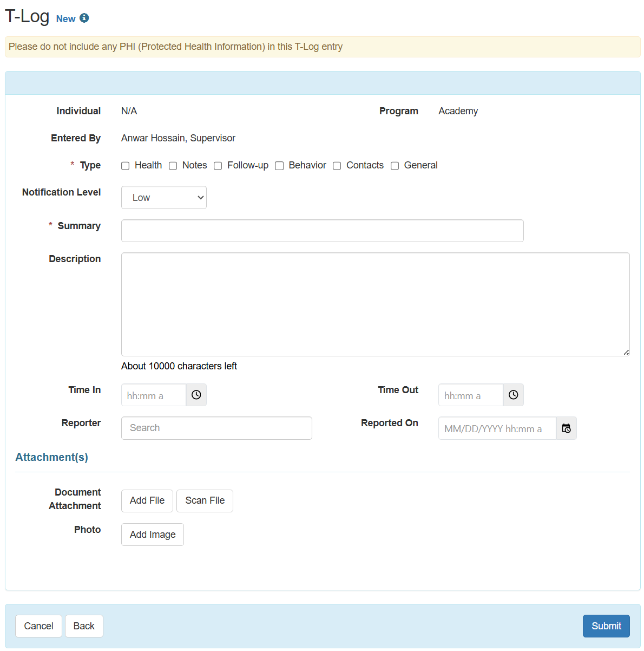Image resolution: width=644 pixels, height=651 pixels.
Task: Open the Time Out clock picker
Action: [x=513, y=395]
